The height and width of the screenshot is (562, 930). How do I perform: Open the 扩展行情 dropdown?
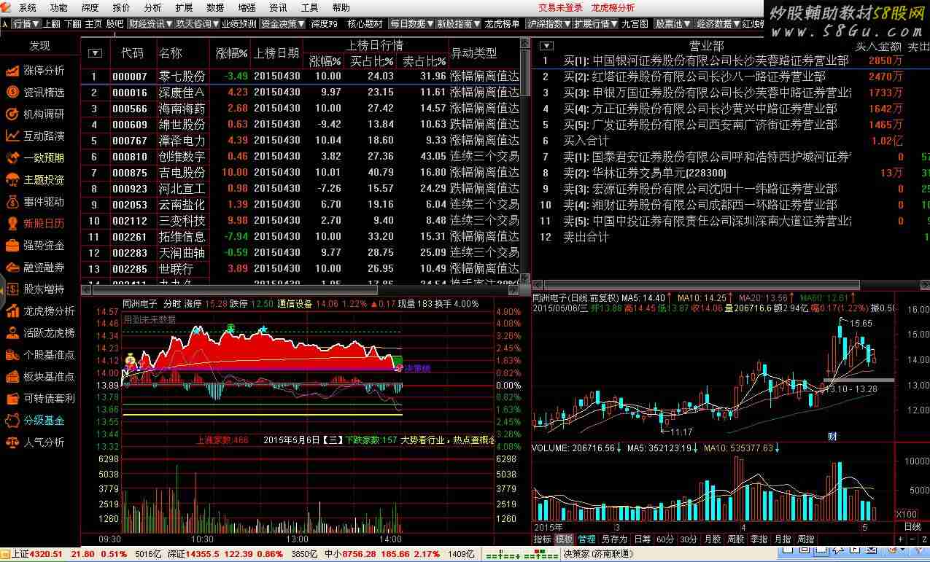[595, 24]
